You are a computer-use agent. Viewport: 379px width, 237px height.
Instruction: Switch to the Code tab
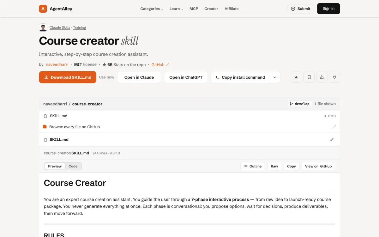(73, 166)
